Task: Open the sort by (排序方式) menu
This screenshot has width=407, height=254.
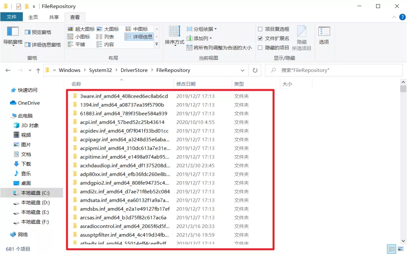Action: pos(174,36)
